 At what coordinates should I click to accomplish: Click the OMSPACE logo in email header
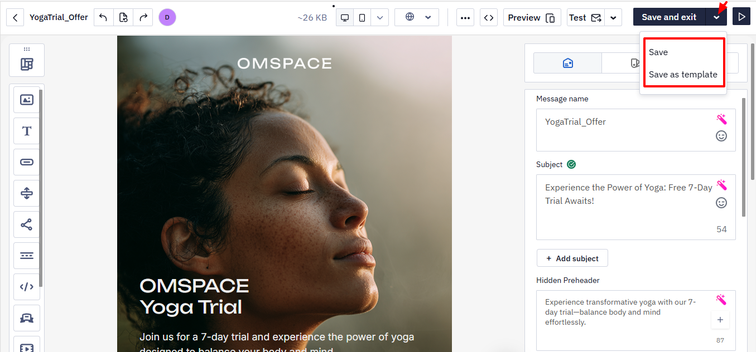pos(285,63)
